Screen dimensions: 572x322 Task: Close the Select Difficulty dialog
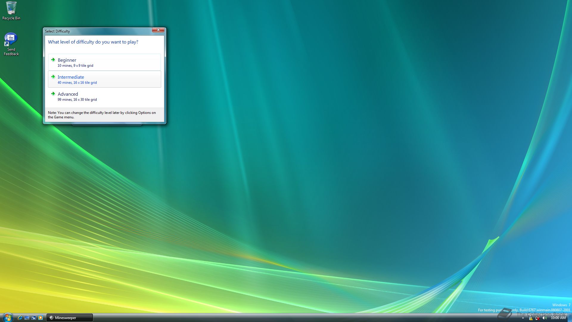coord(158,30)
